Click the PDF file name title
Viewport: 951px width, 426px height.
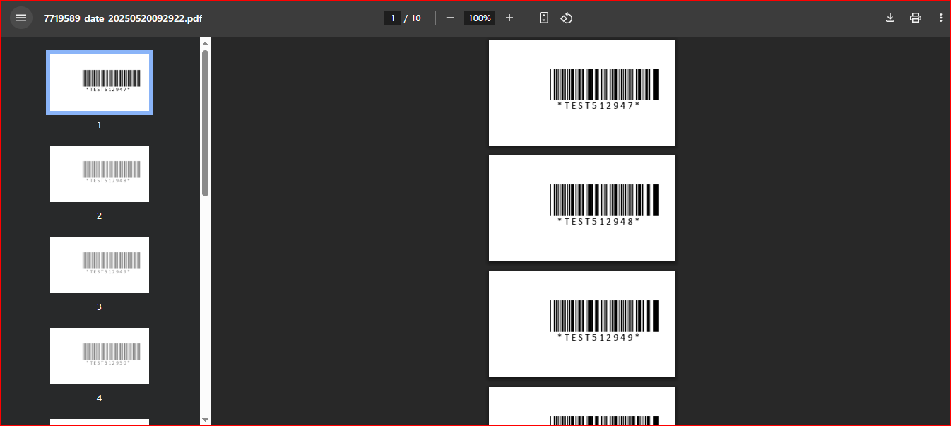pyautogui.click(x=123, y=18)
